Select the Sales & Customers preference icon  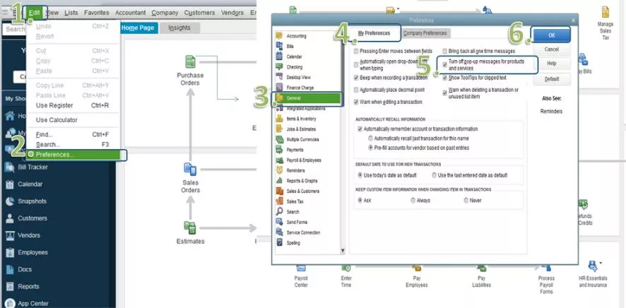280,191
